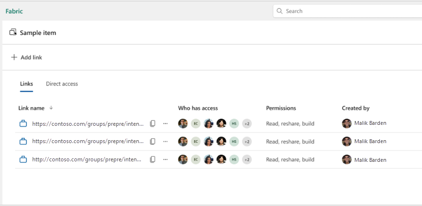The image size is (422, 206).
Task: Switch to the Direct access tab
Action: [62, 84]
